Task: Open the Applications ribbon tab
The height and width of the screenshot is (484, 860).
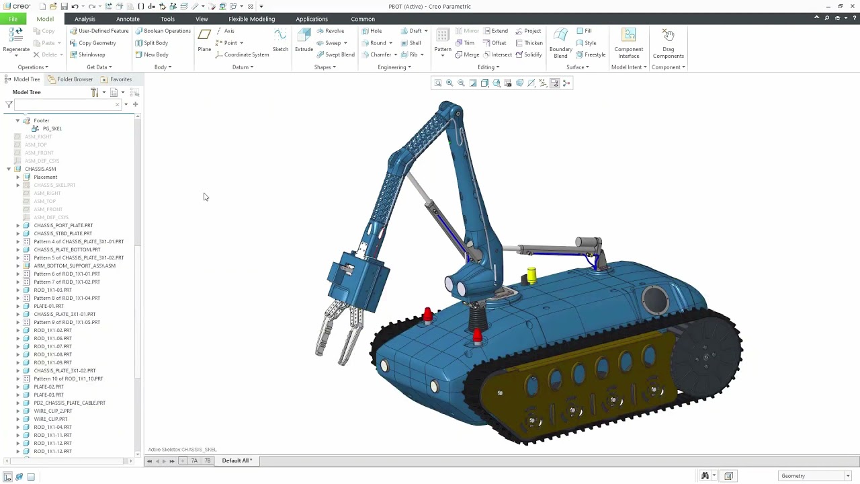Action: click(x=312, y=19)
